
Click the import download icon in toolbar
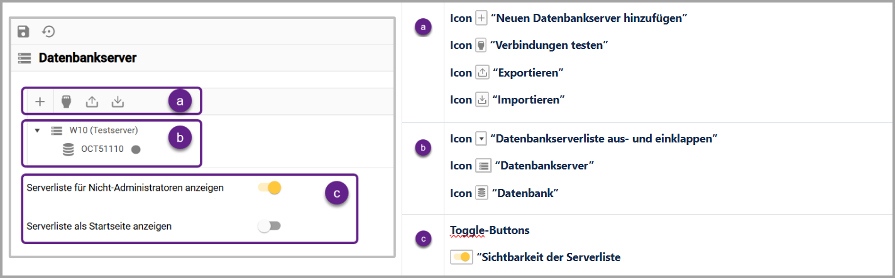118,101
